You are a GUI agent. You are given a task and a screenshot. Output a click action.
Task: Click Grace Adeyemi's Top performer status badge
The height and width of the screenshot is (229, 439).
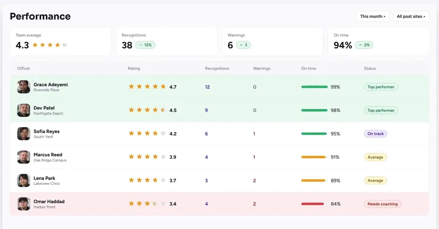(x=381, y=87)
